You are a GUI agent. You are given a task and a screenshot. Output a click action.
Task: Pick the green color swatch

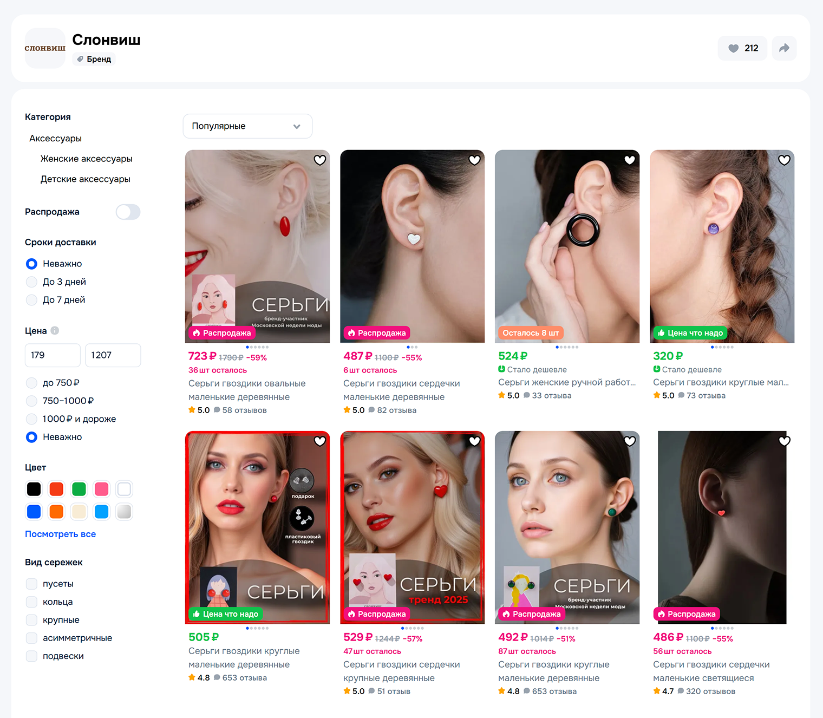pyautogui.click(x=79, y=489)
